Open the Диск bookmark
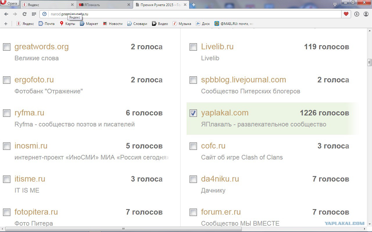 (x=203, y=24)
